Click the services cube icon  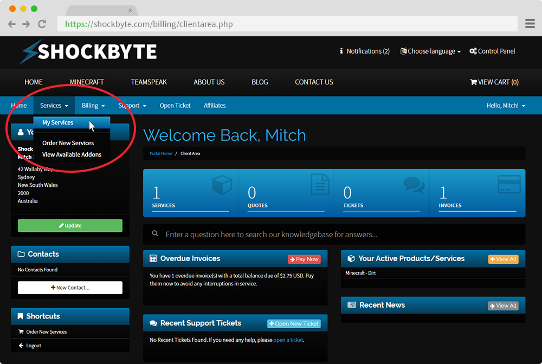coord(222,184)
